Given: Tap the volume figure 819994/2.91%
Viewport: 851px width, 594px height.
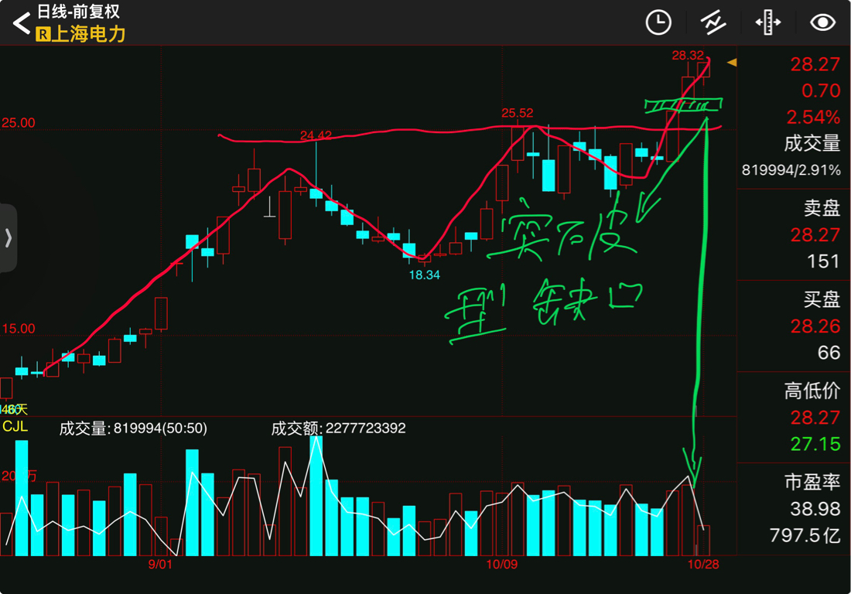Looking at the screenshot, I should (x=791, y=170).
